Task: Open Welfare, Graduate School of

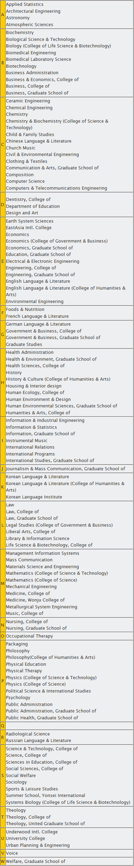Action: [35, 862]
